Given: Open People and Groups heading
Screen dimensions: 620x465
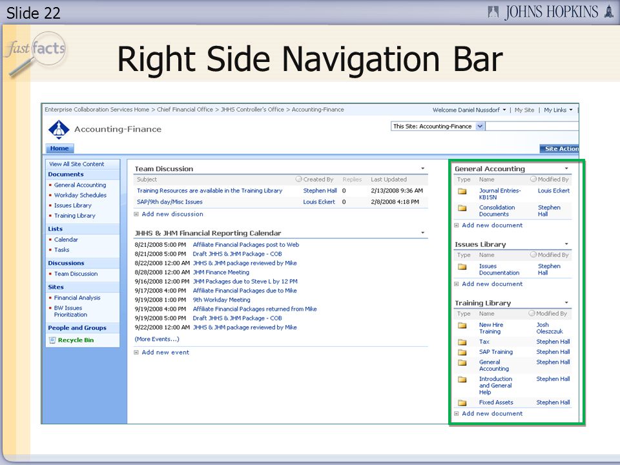Looking at the screenshot, I should [77, 328].
